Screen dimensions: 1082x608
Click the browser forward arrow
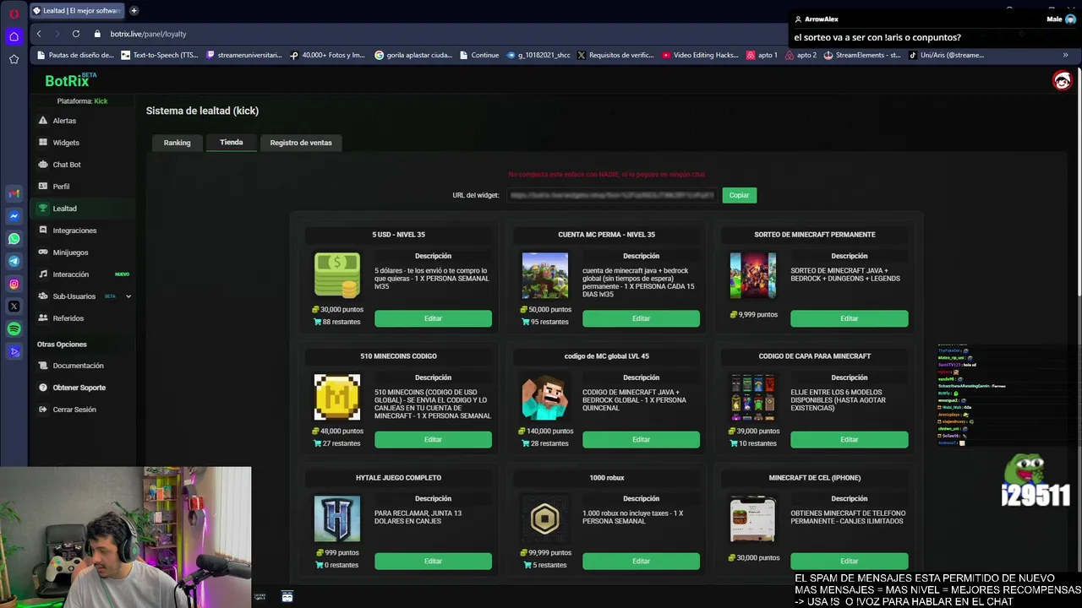click(57, 34)
